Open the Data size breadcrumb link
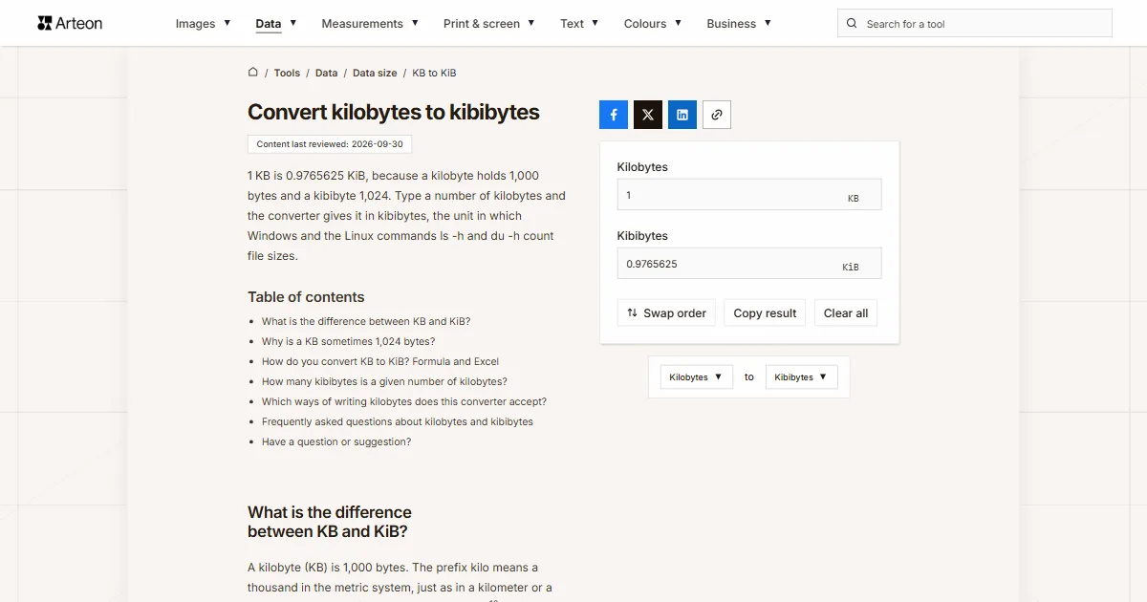The height and width of the screenshot is (602, 1147). pos(375,73)
